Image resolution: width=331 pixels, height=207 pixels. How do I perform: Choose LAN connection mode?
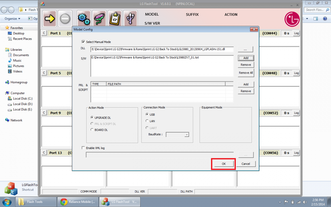(x=147, y=121)
